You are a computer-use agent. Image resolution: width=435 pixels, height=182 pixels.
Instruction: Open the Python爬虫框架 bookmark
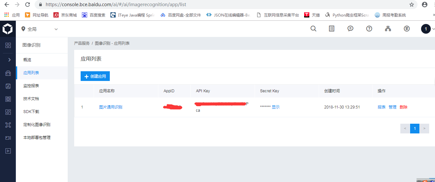point(347,15)
